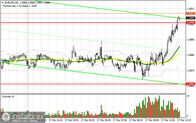This screenshot has height=123, width=196.
Task: Click the Volumes 14 indicator label
Action: (8, 96)
